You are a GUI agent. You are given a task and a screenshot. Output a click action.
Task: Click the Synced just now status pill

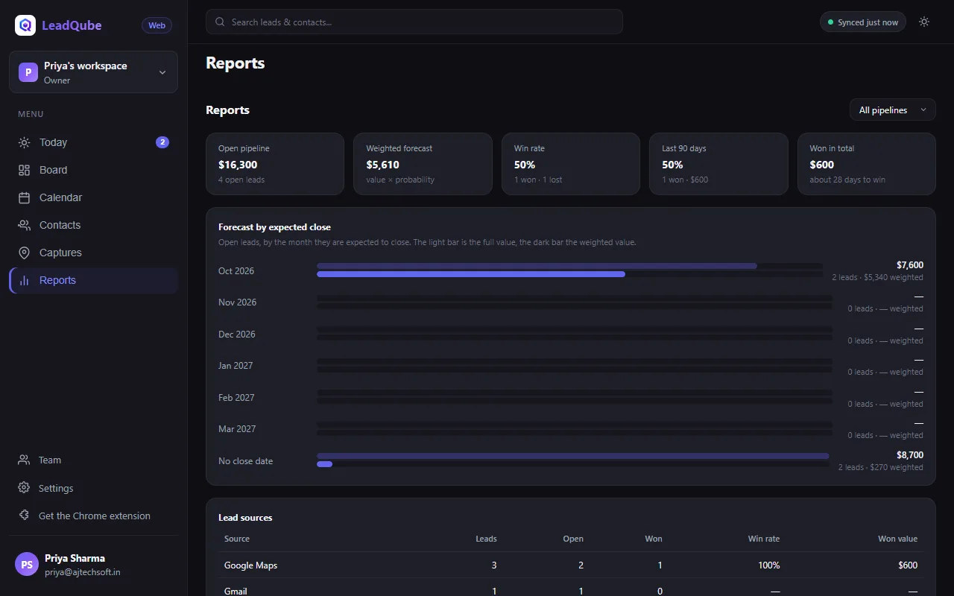[863, 22]
